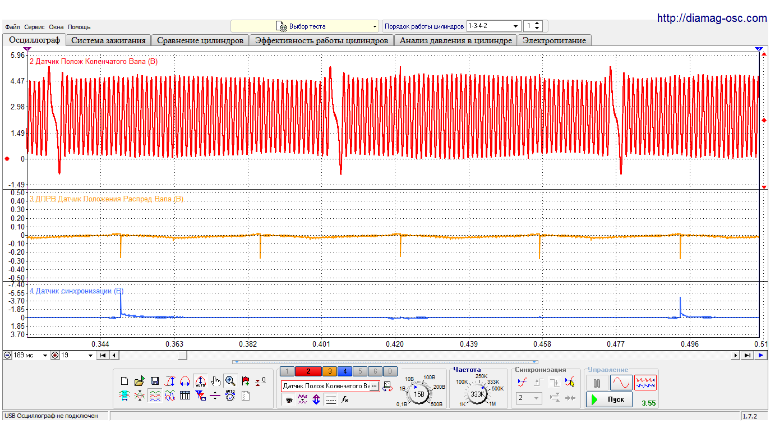Expand the zoom value 19 dropdown
This screenshot has height=423, width=775.
point(90,355)
